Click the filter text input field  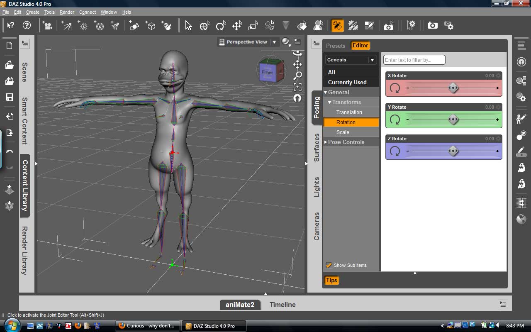414,60
